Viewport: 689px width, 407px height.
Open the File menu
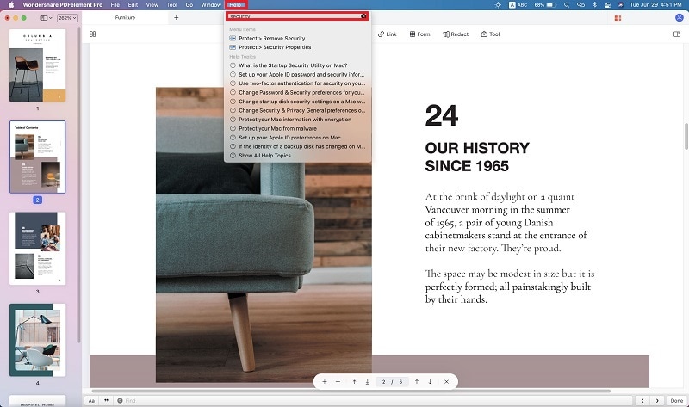coord(115,5)
